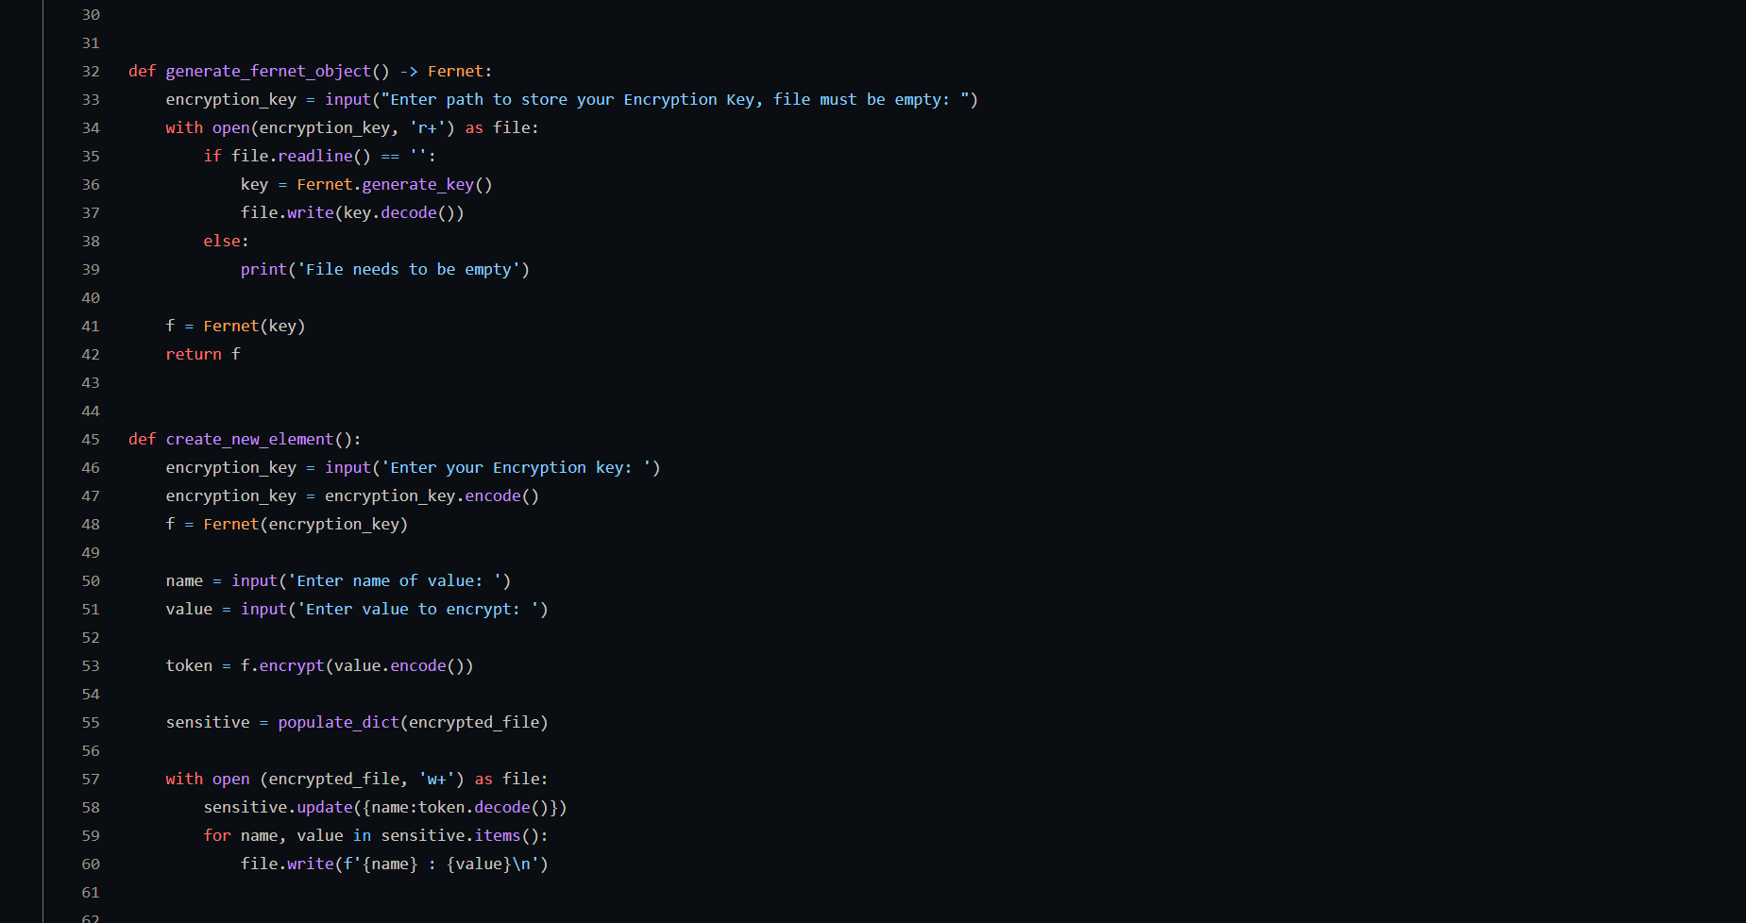Click line number 32

91,72
